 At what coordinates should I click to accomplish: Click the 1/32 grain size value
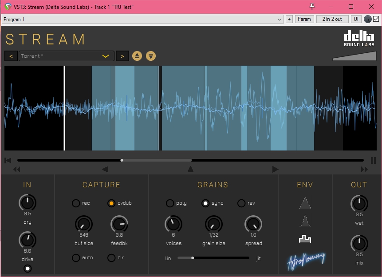click(x=214, y=235)
